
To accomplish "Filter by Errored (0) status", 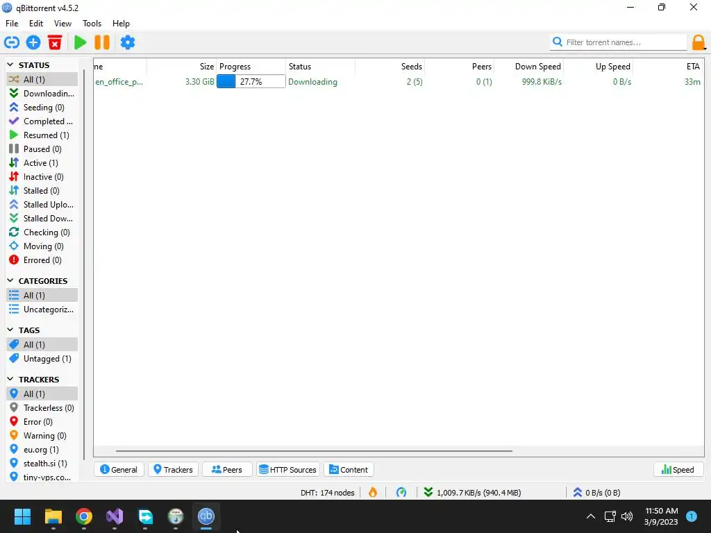I will coord(42,260).
